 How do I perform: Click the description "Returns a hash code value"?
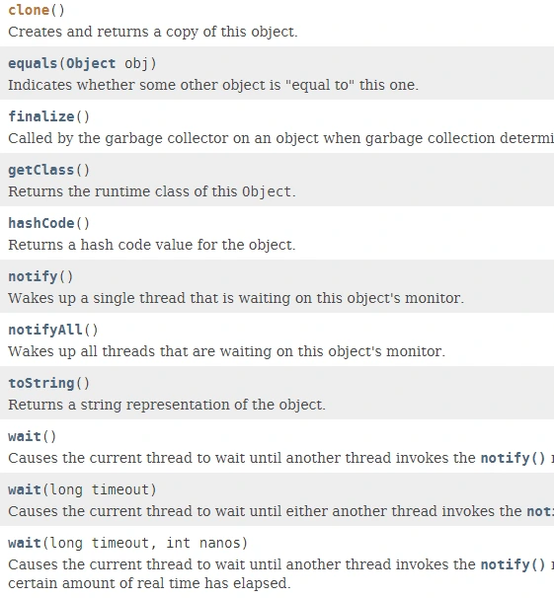point(152,245)
